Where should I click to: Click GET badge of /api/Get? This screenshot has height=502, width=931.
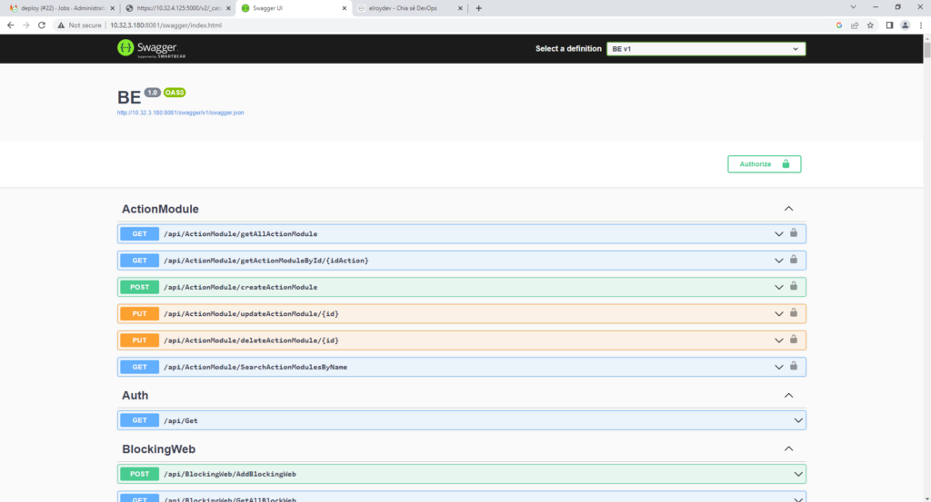tap(139, 420)
